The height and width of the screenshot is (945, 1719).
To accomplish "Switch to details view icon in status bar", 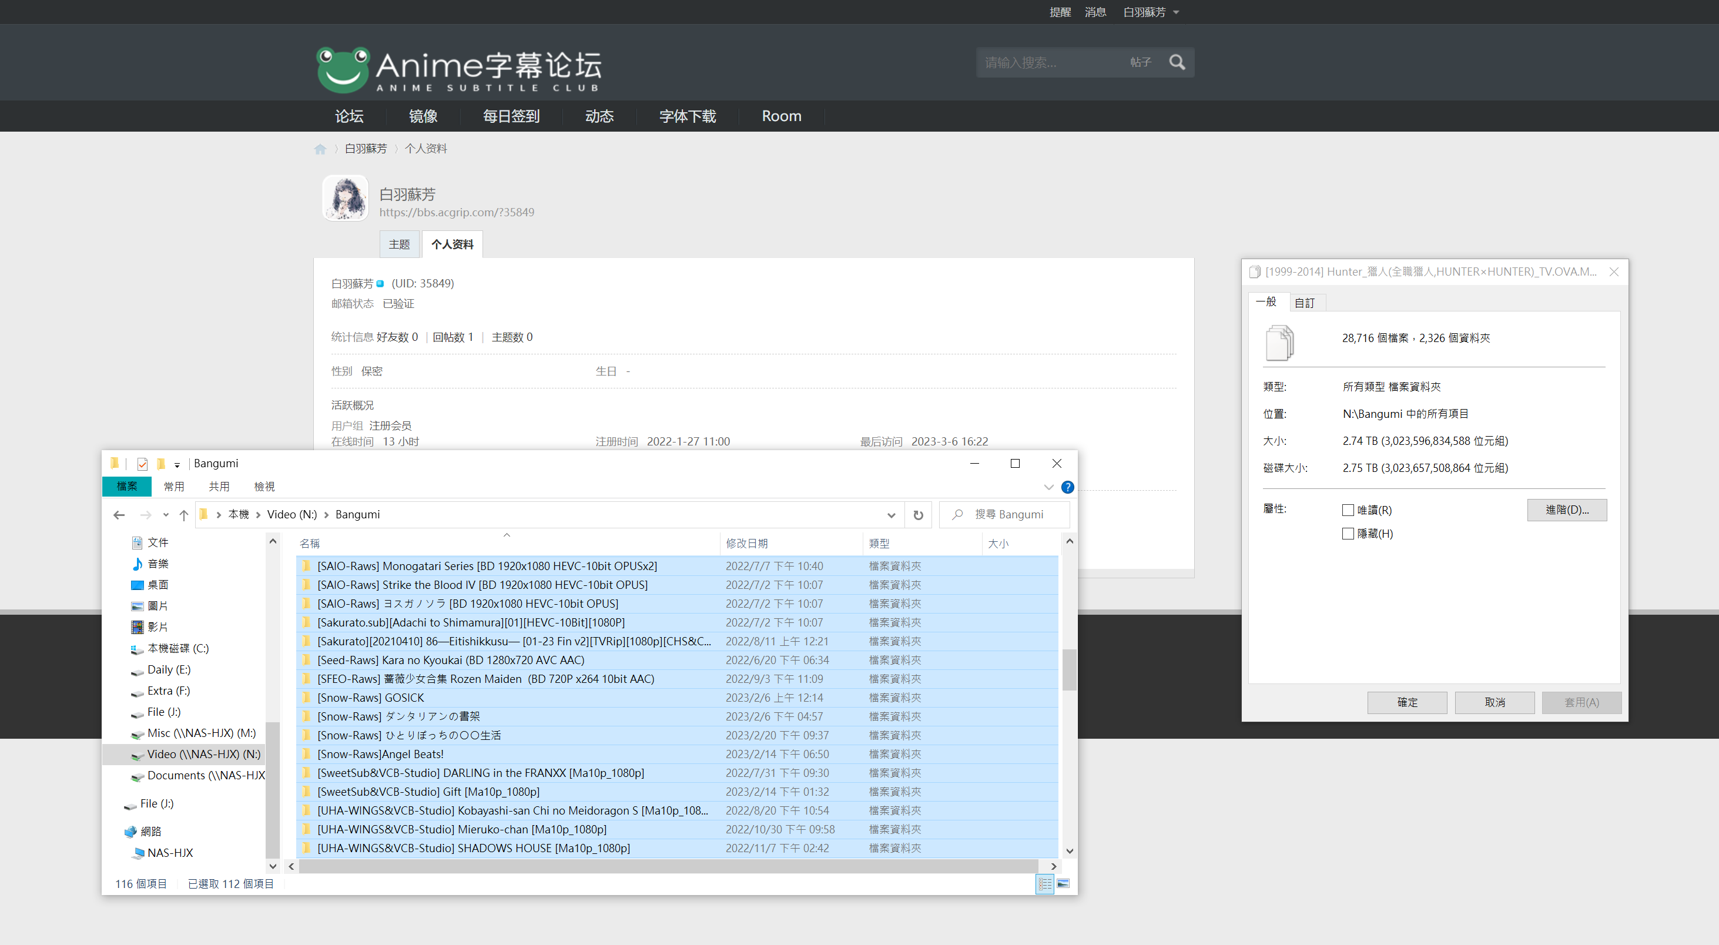I will click(x=1044, y=884).
